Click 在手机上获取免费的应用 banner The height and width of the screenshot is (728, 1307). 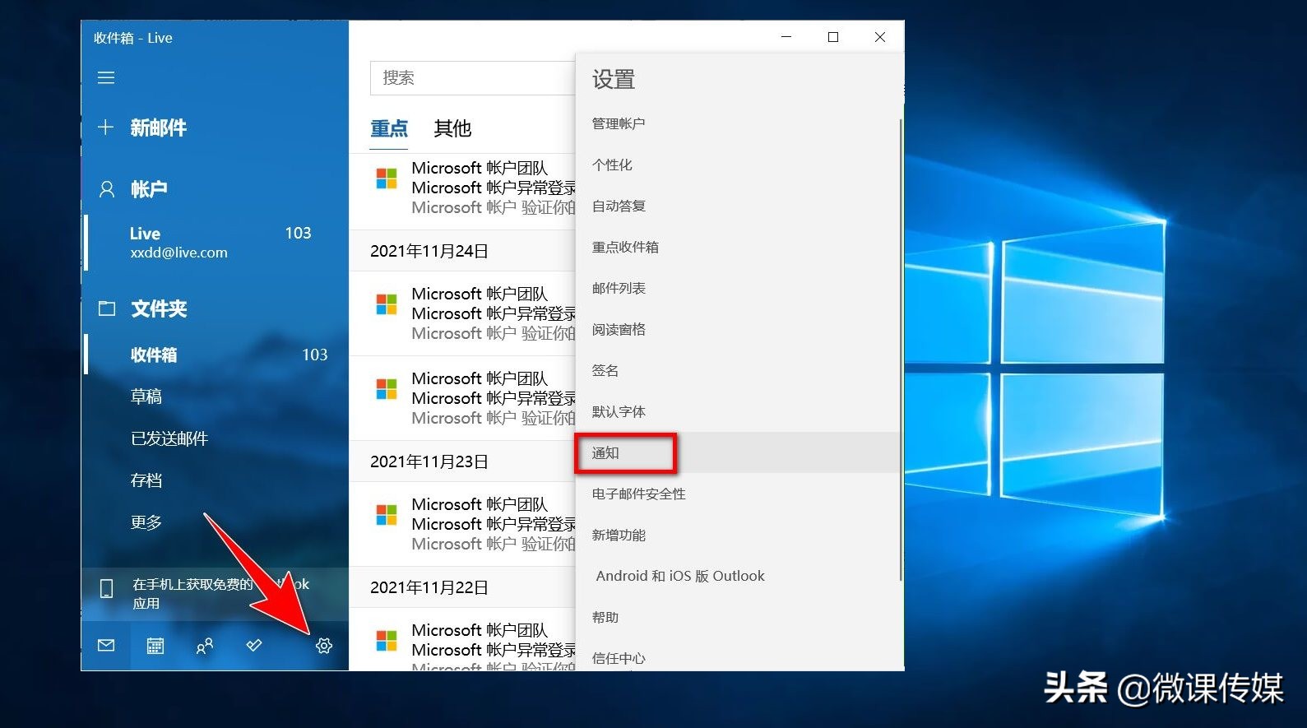[x=216, y=594]
